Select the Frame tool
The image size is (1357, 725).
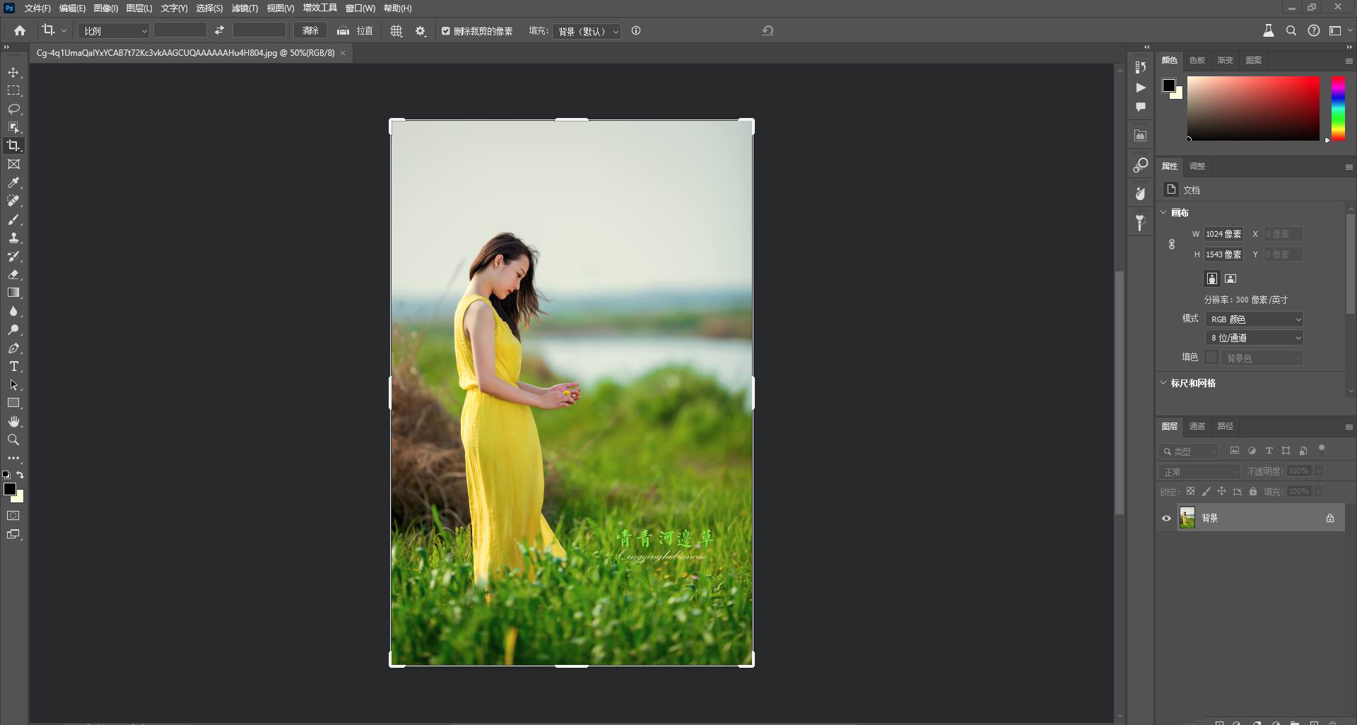coord(13,164)
